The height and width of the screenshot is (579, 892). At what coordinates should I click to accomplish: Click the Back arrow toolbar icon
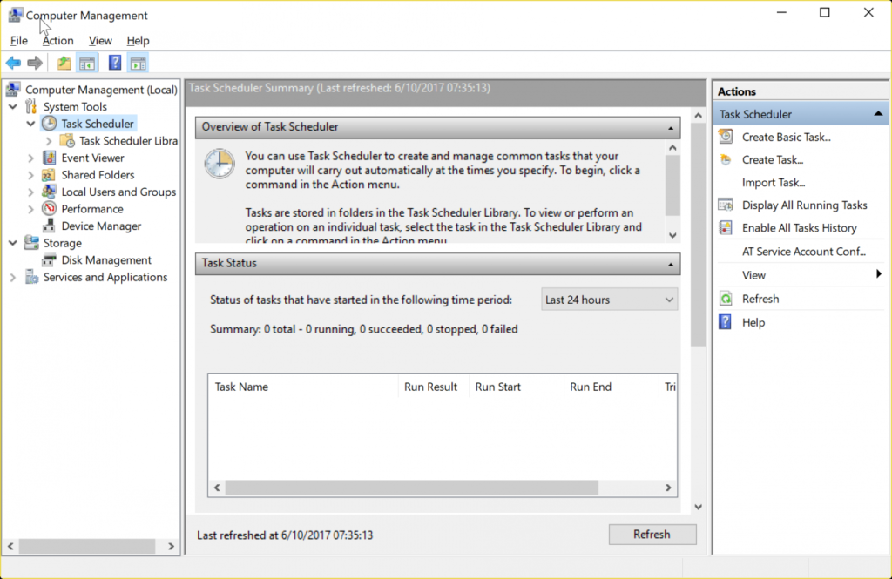pos(13,63)
